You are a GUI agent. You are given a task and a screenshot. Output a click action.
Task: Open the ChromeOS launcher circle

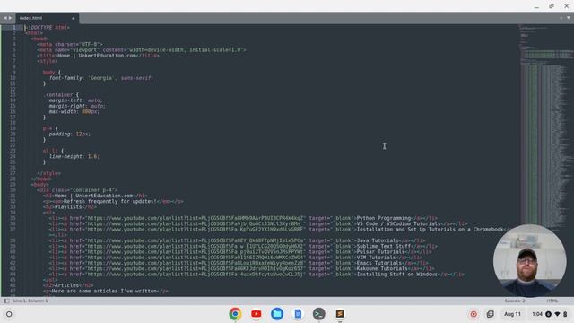[x=9, y=314]
